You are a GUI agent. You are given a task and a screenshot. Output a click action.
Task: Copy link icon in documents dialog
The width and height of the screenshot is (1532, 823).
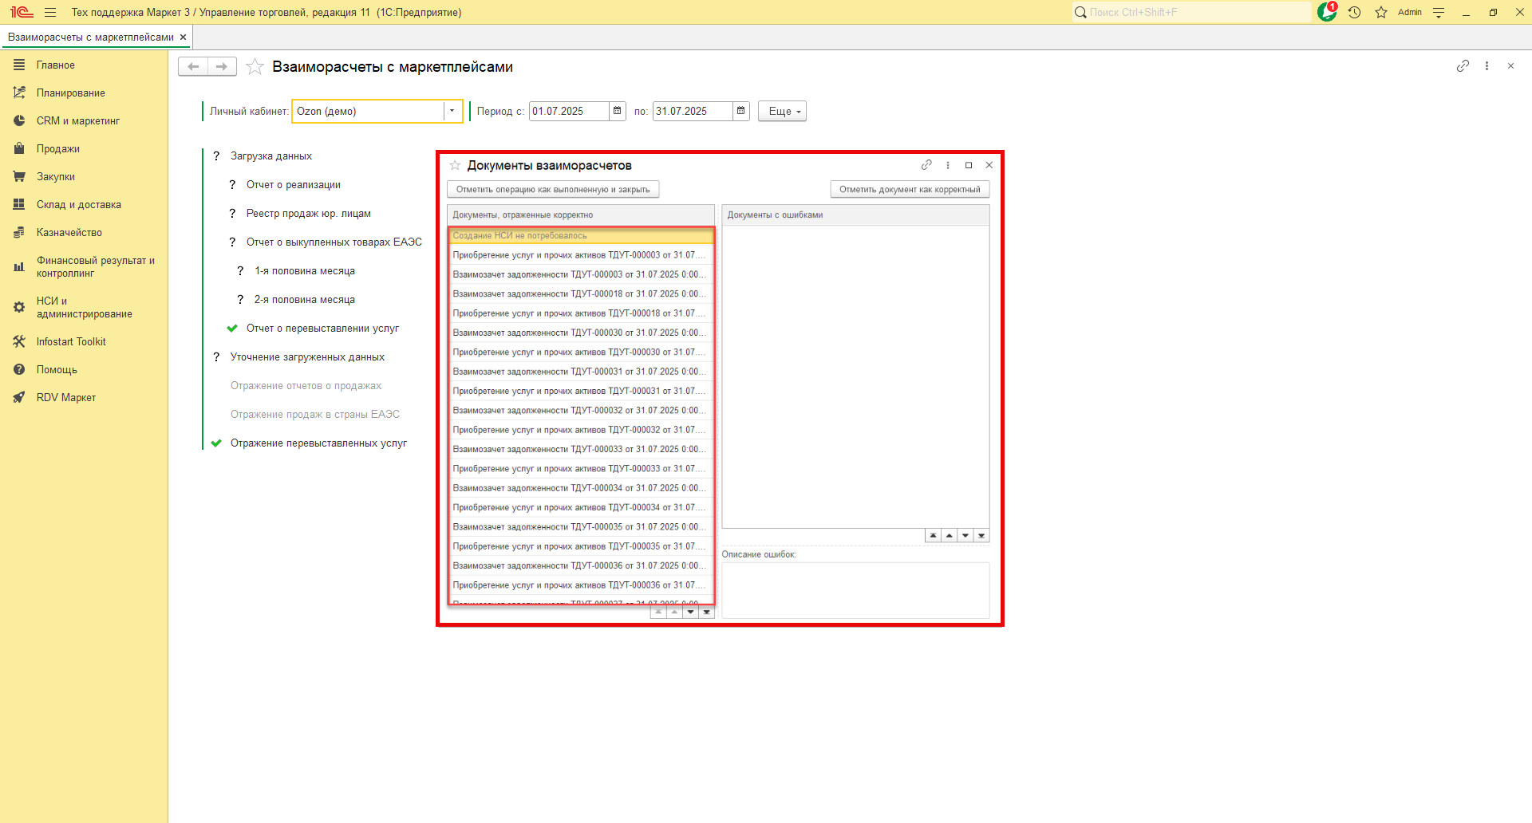tap(926, 165)
